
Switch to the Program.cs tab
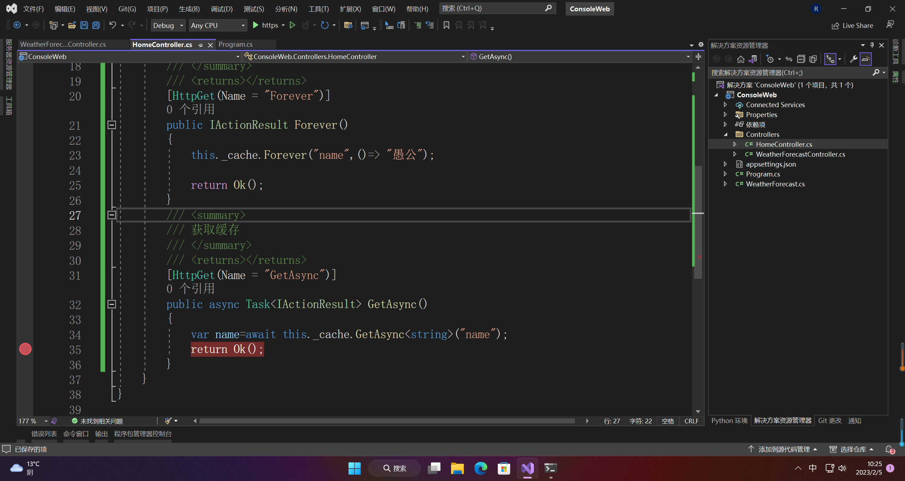point(235,45)
